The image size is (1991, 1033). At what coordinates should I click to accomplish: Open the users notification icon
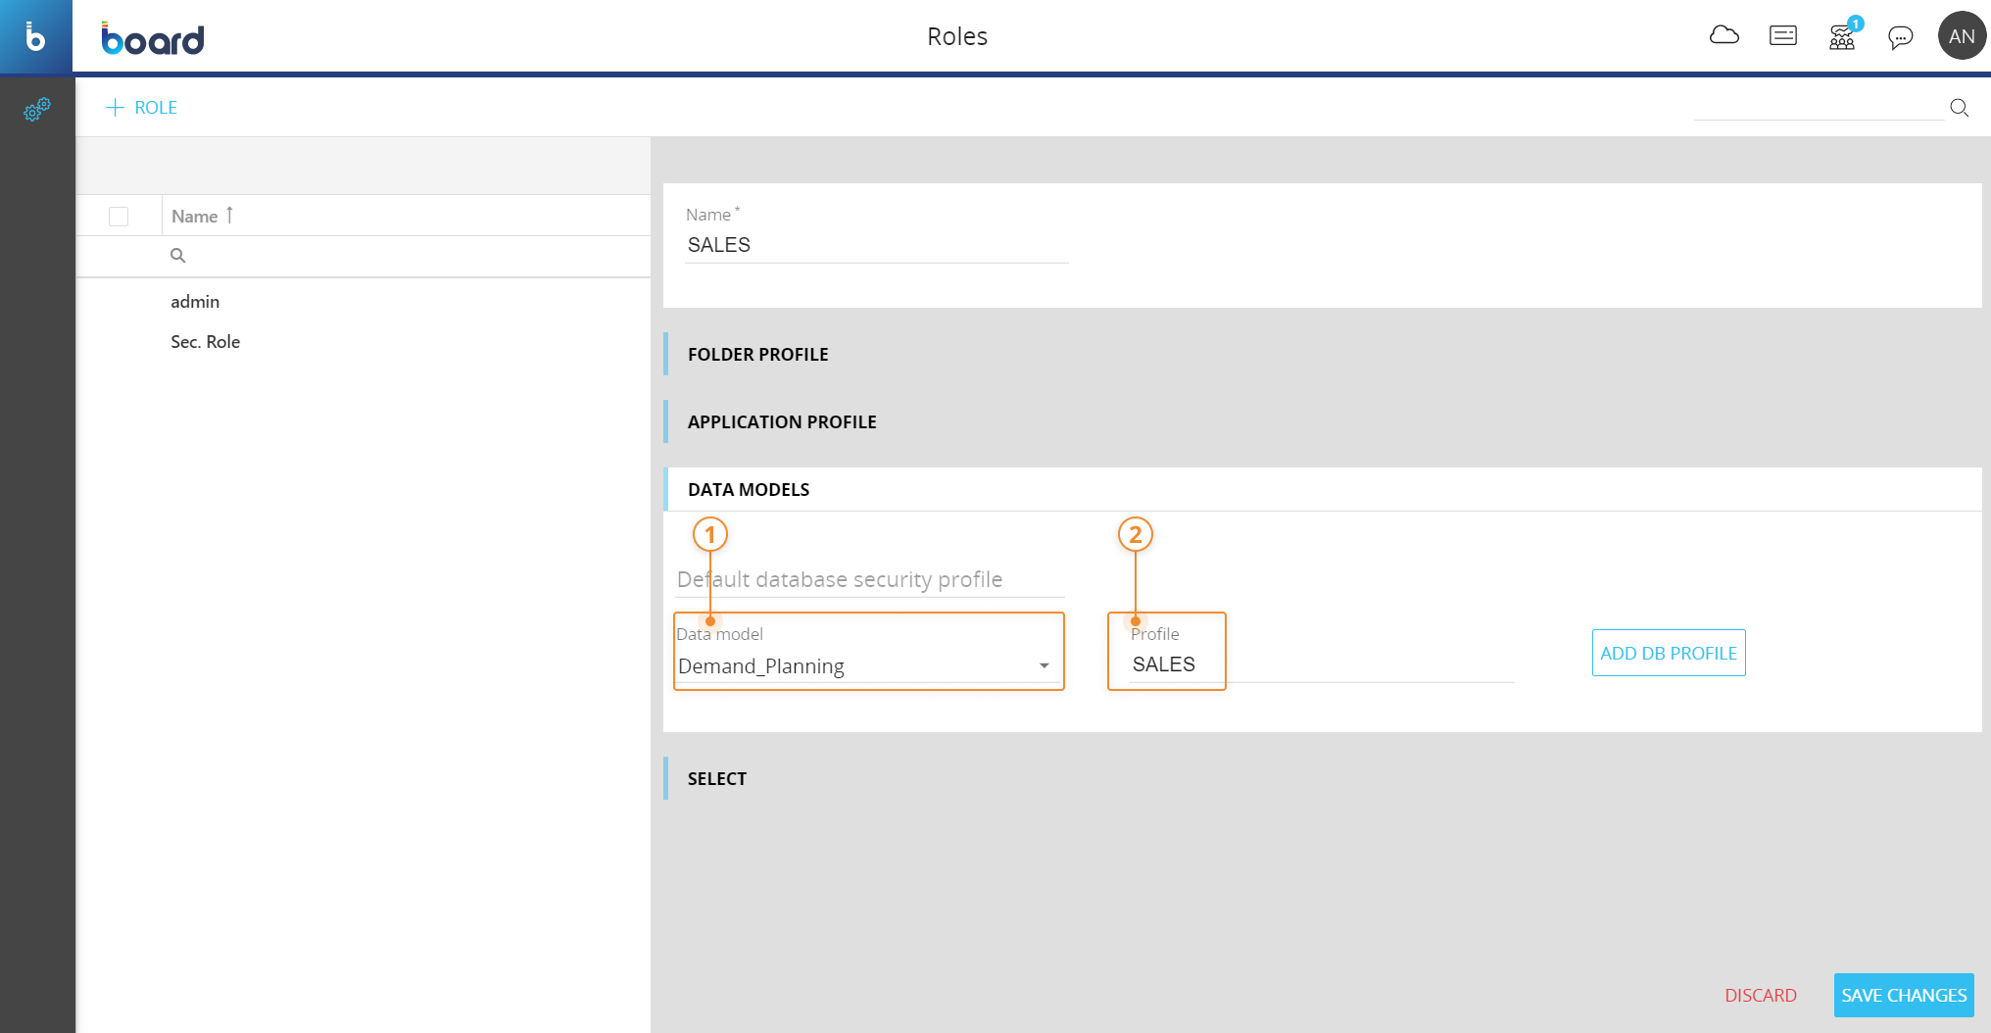1842,37
